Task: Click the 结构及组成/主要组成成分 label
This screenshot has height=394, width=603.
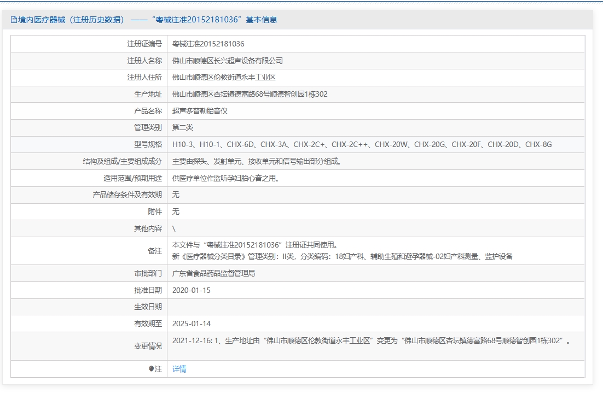Action: [122, 161]
